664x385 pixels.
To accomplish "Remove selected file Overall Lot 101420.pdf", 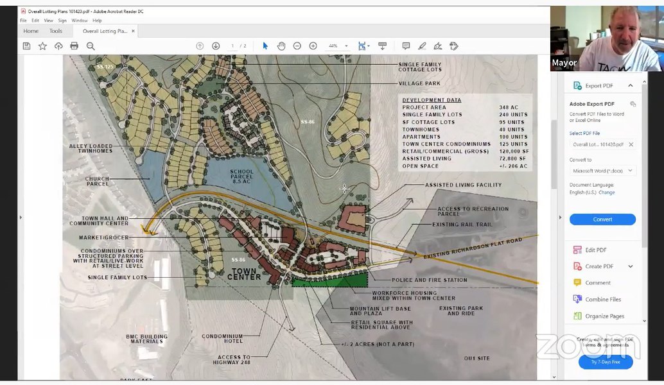I will pos(631,144).
